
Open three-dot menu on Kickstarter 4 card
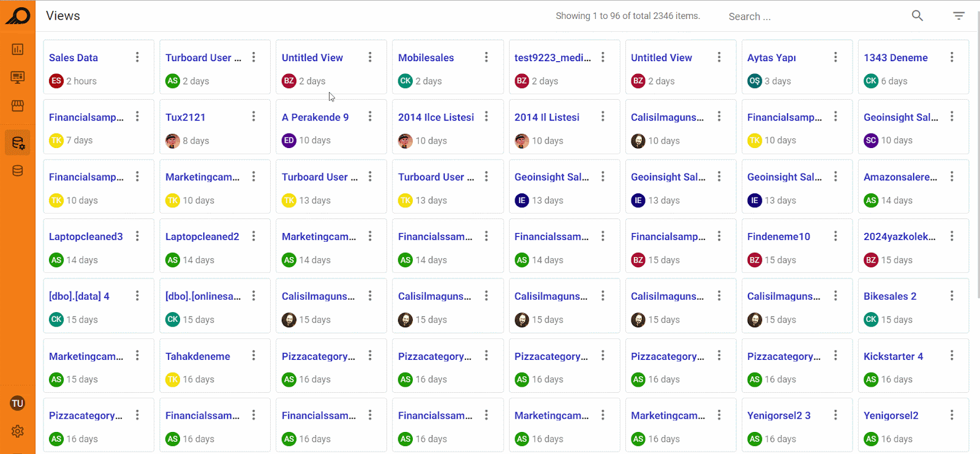[952, 355]
